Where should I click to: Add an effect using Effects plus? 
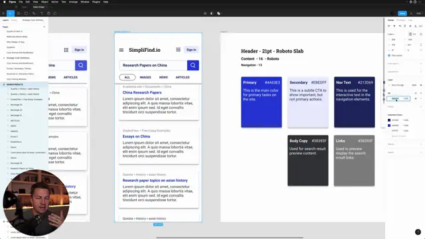pyautogui.click(x=421, y=144)
